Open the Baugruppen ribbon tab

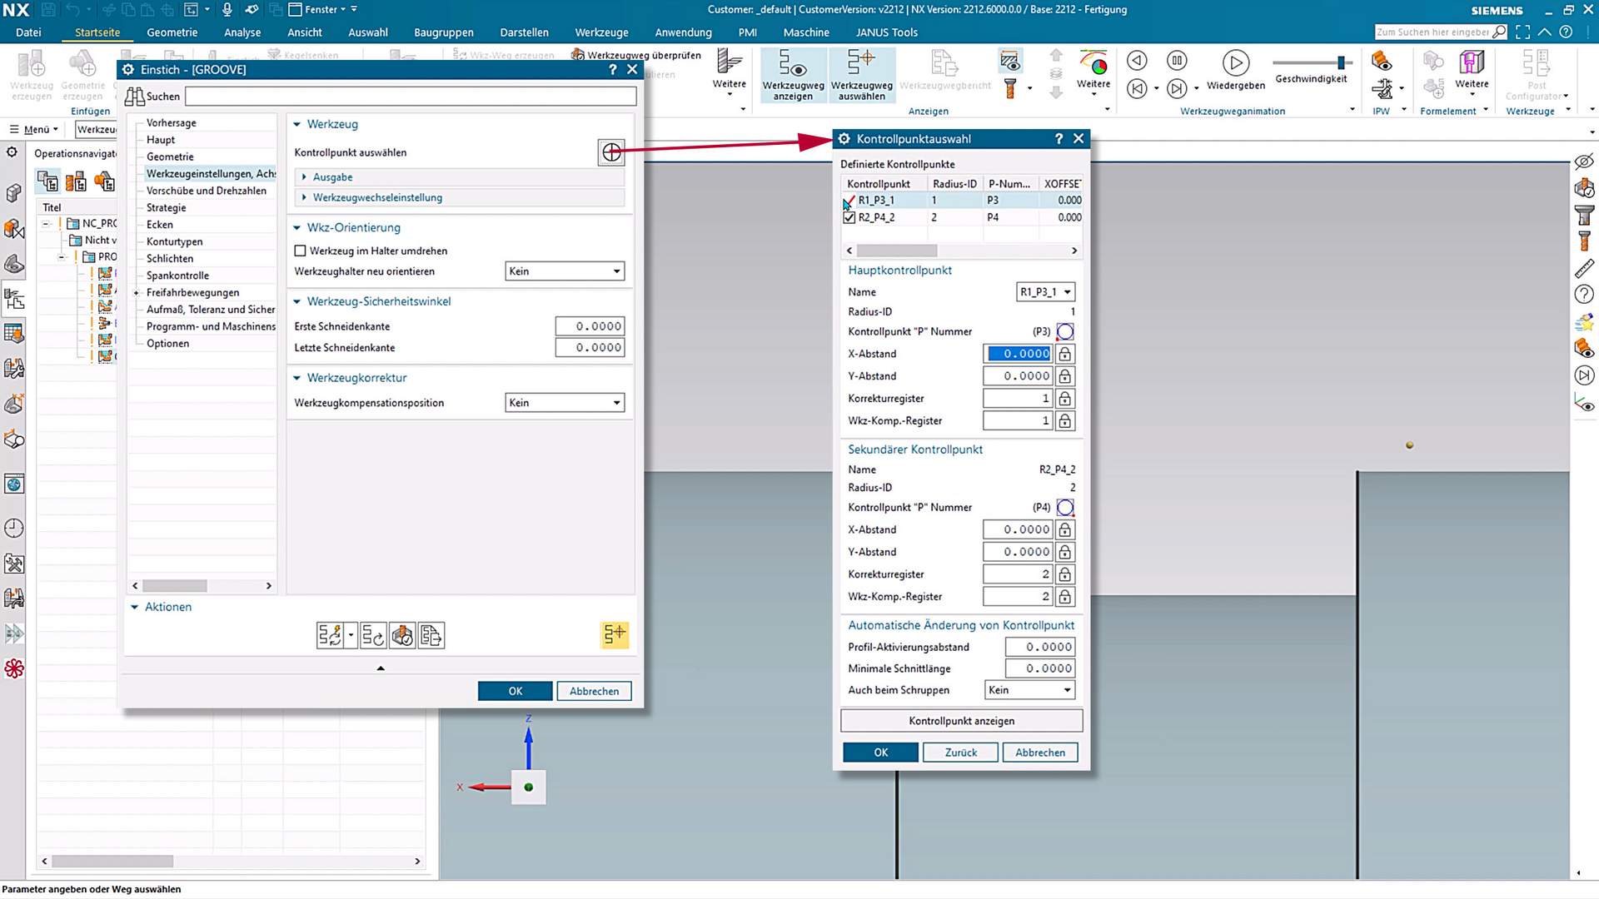(443, 32)
